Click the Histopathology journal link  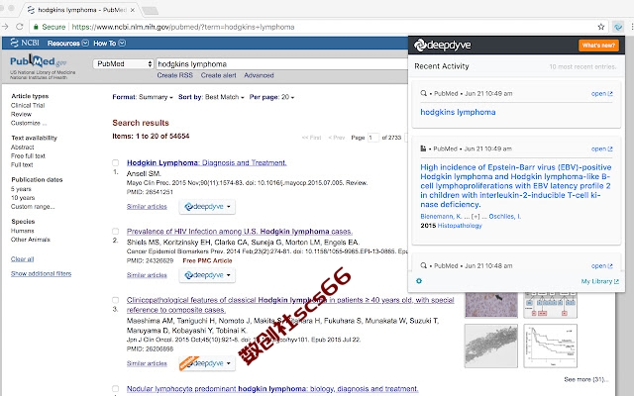click(460, 226)
